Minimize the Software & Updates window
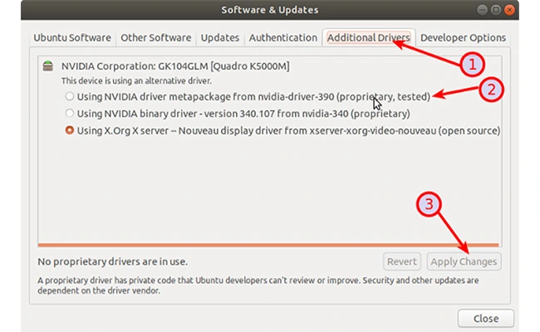Viewport: 540px width, 332px height. [x=482, y=10]
